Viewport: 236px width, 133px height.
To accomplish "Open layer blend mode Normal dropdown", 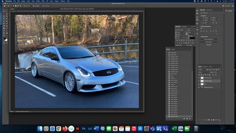I will [204, 72].
